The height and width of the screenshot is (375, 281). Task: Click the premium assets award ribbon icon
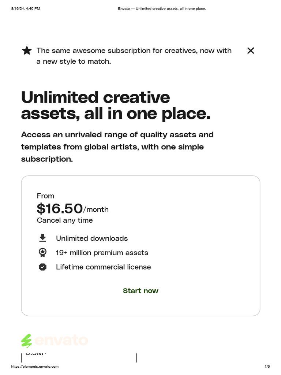point(43,253)
